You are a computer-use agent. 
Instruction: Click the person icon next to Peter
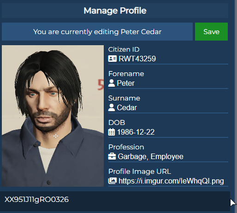tap(112, 83)
